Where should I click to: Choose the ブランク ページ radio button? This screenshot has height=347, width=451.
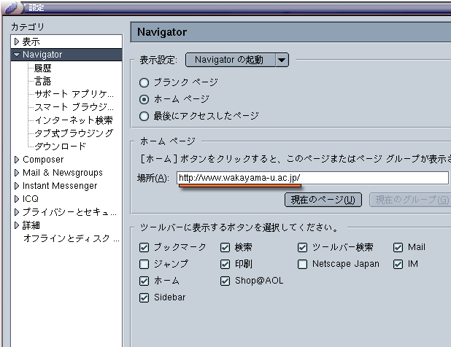click(144, 82)
